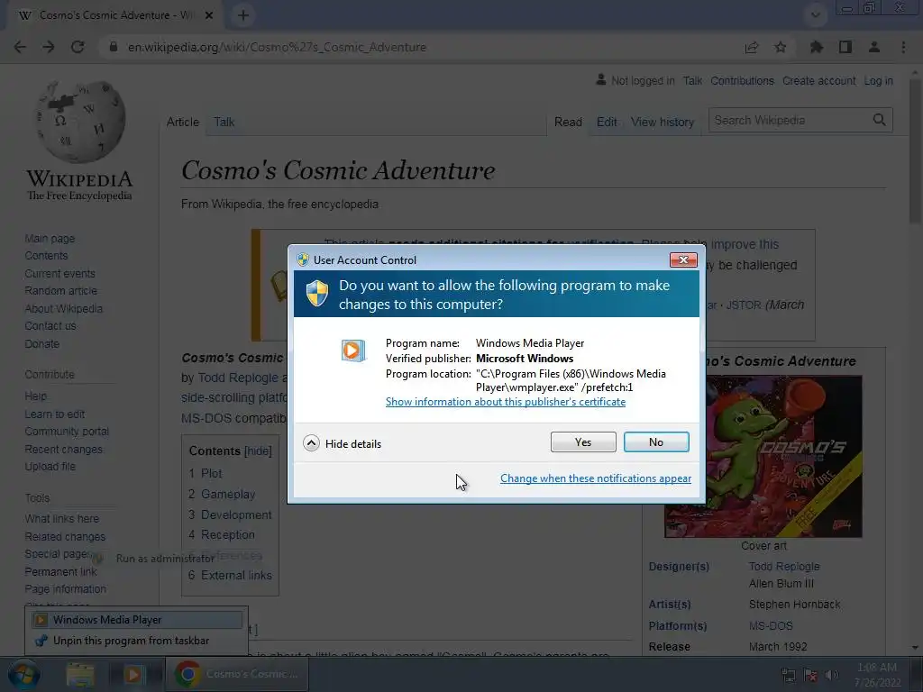This screenshot has height=692, width=923.
Task: Open Chrome tab search dropdown arrow
Action: point(815,15)
